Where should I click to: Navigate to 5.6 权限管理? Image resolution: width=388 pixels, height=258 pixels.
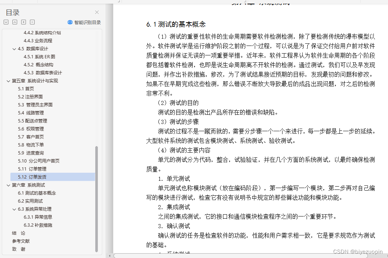click(31, 129)
